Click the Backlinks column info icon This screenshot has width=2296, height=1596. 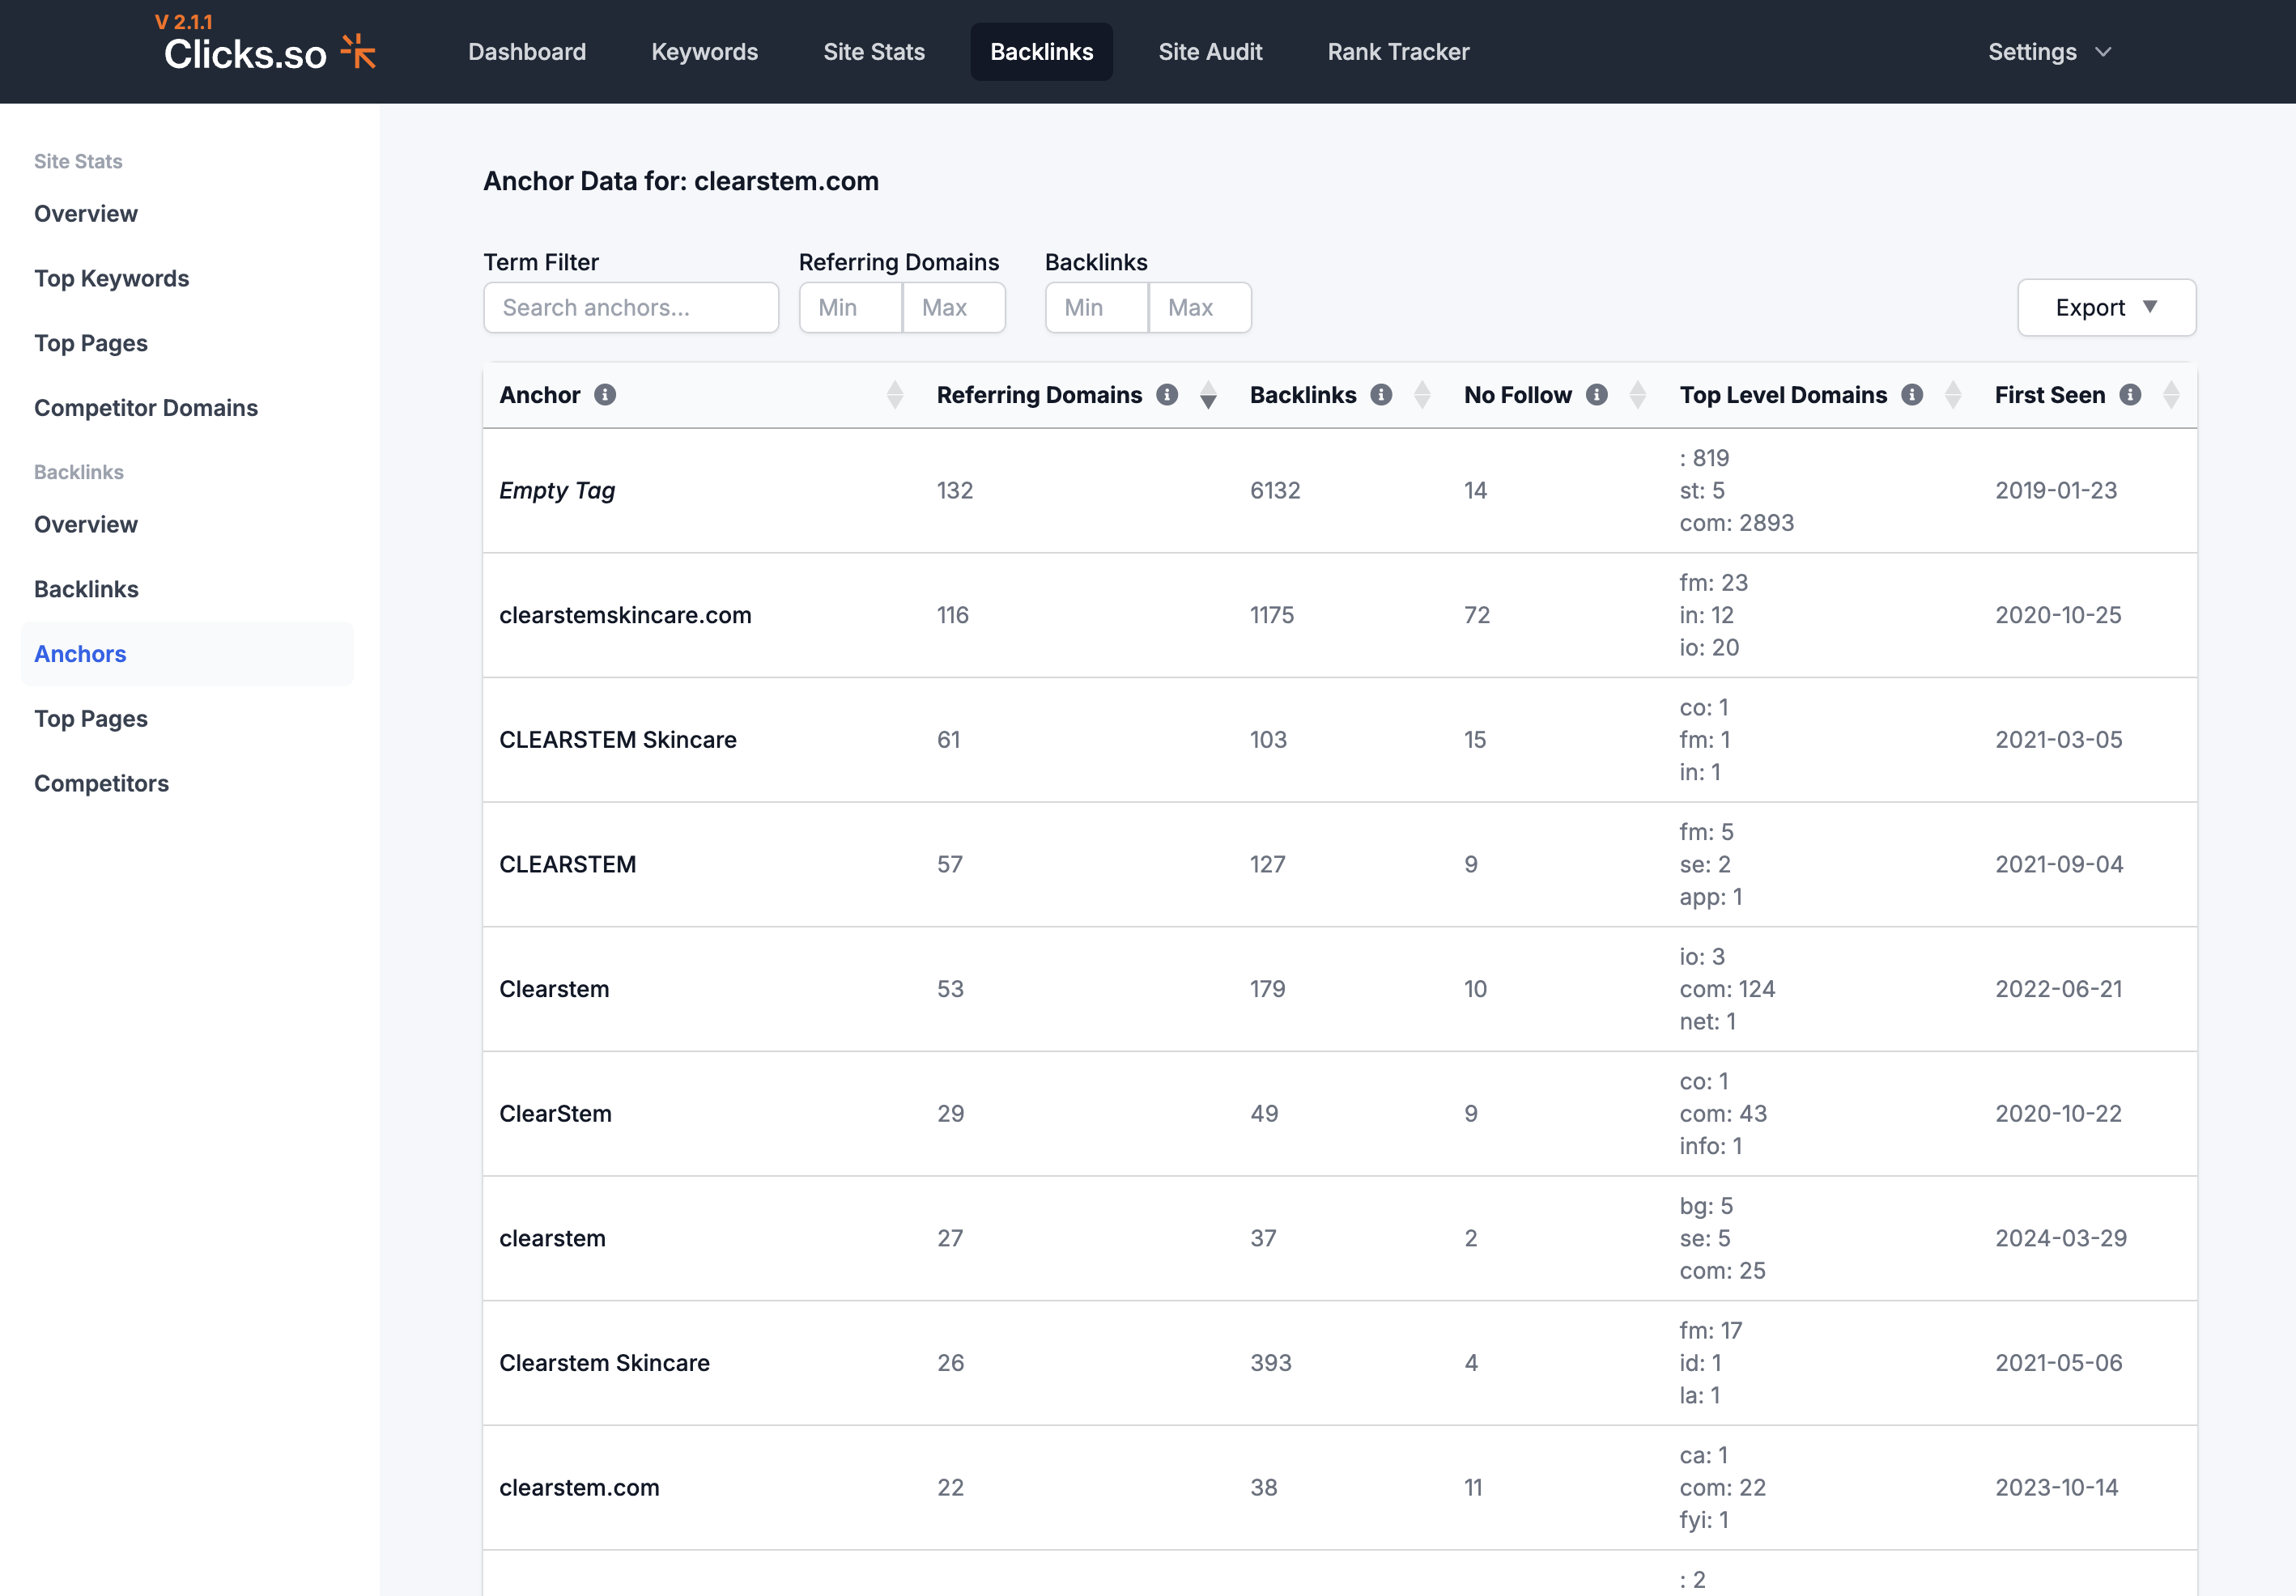[1381, 395]
